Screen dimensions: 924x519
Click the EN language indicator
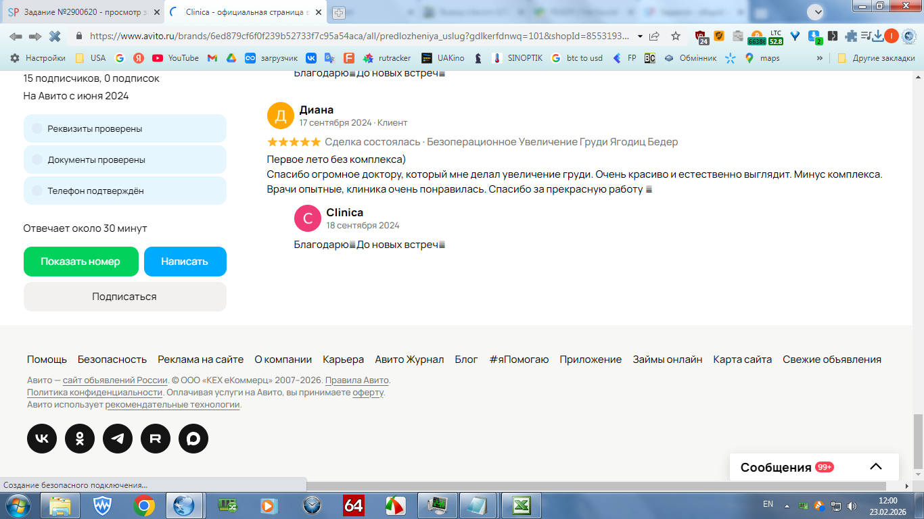pyautogui.click(x=768, y=504)
